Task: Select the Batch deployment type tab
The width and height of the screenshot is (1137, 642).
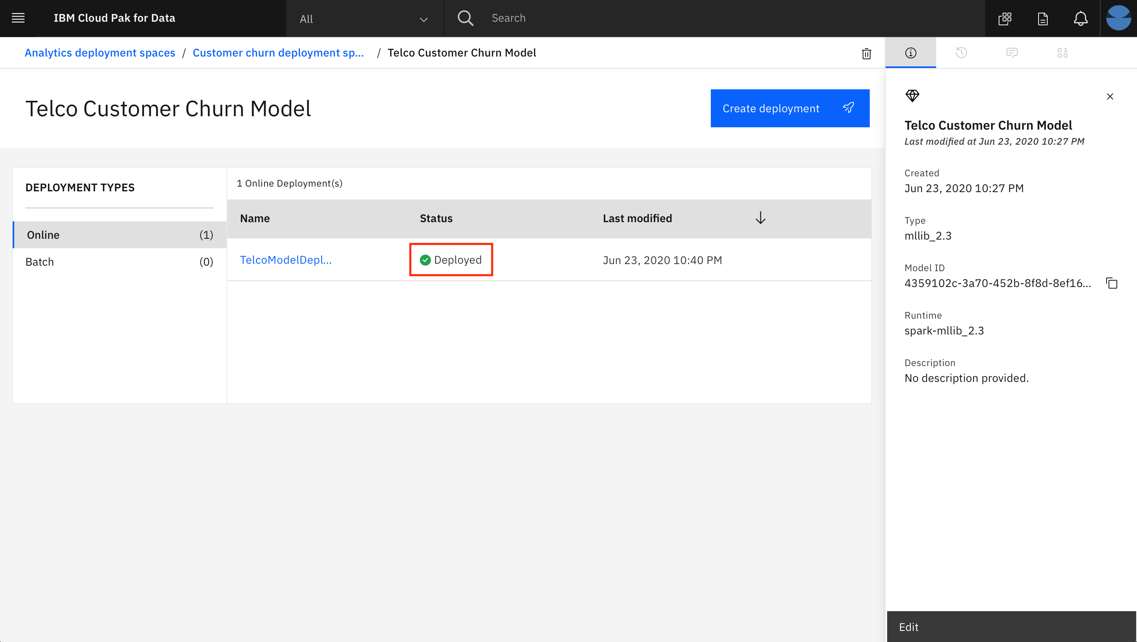Action: [119, 262]
